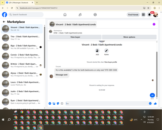The width and height of the screenshot is (162, 130).
Task: Click the Find friends button
Action: coord(133,15)
